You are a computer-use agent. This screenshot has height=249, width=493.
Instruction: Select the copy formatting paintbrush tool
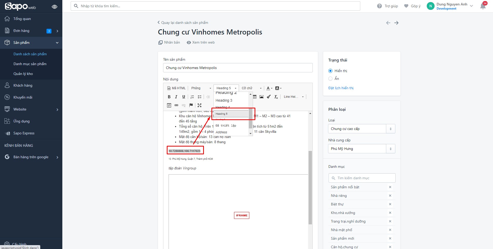(269, 97)
